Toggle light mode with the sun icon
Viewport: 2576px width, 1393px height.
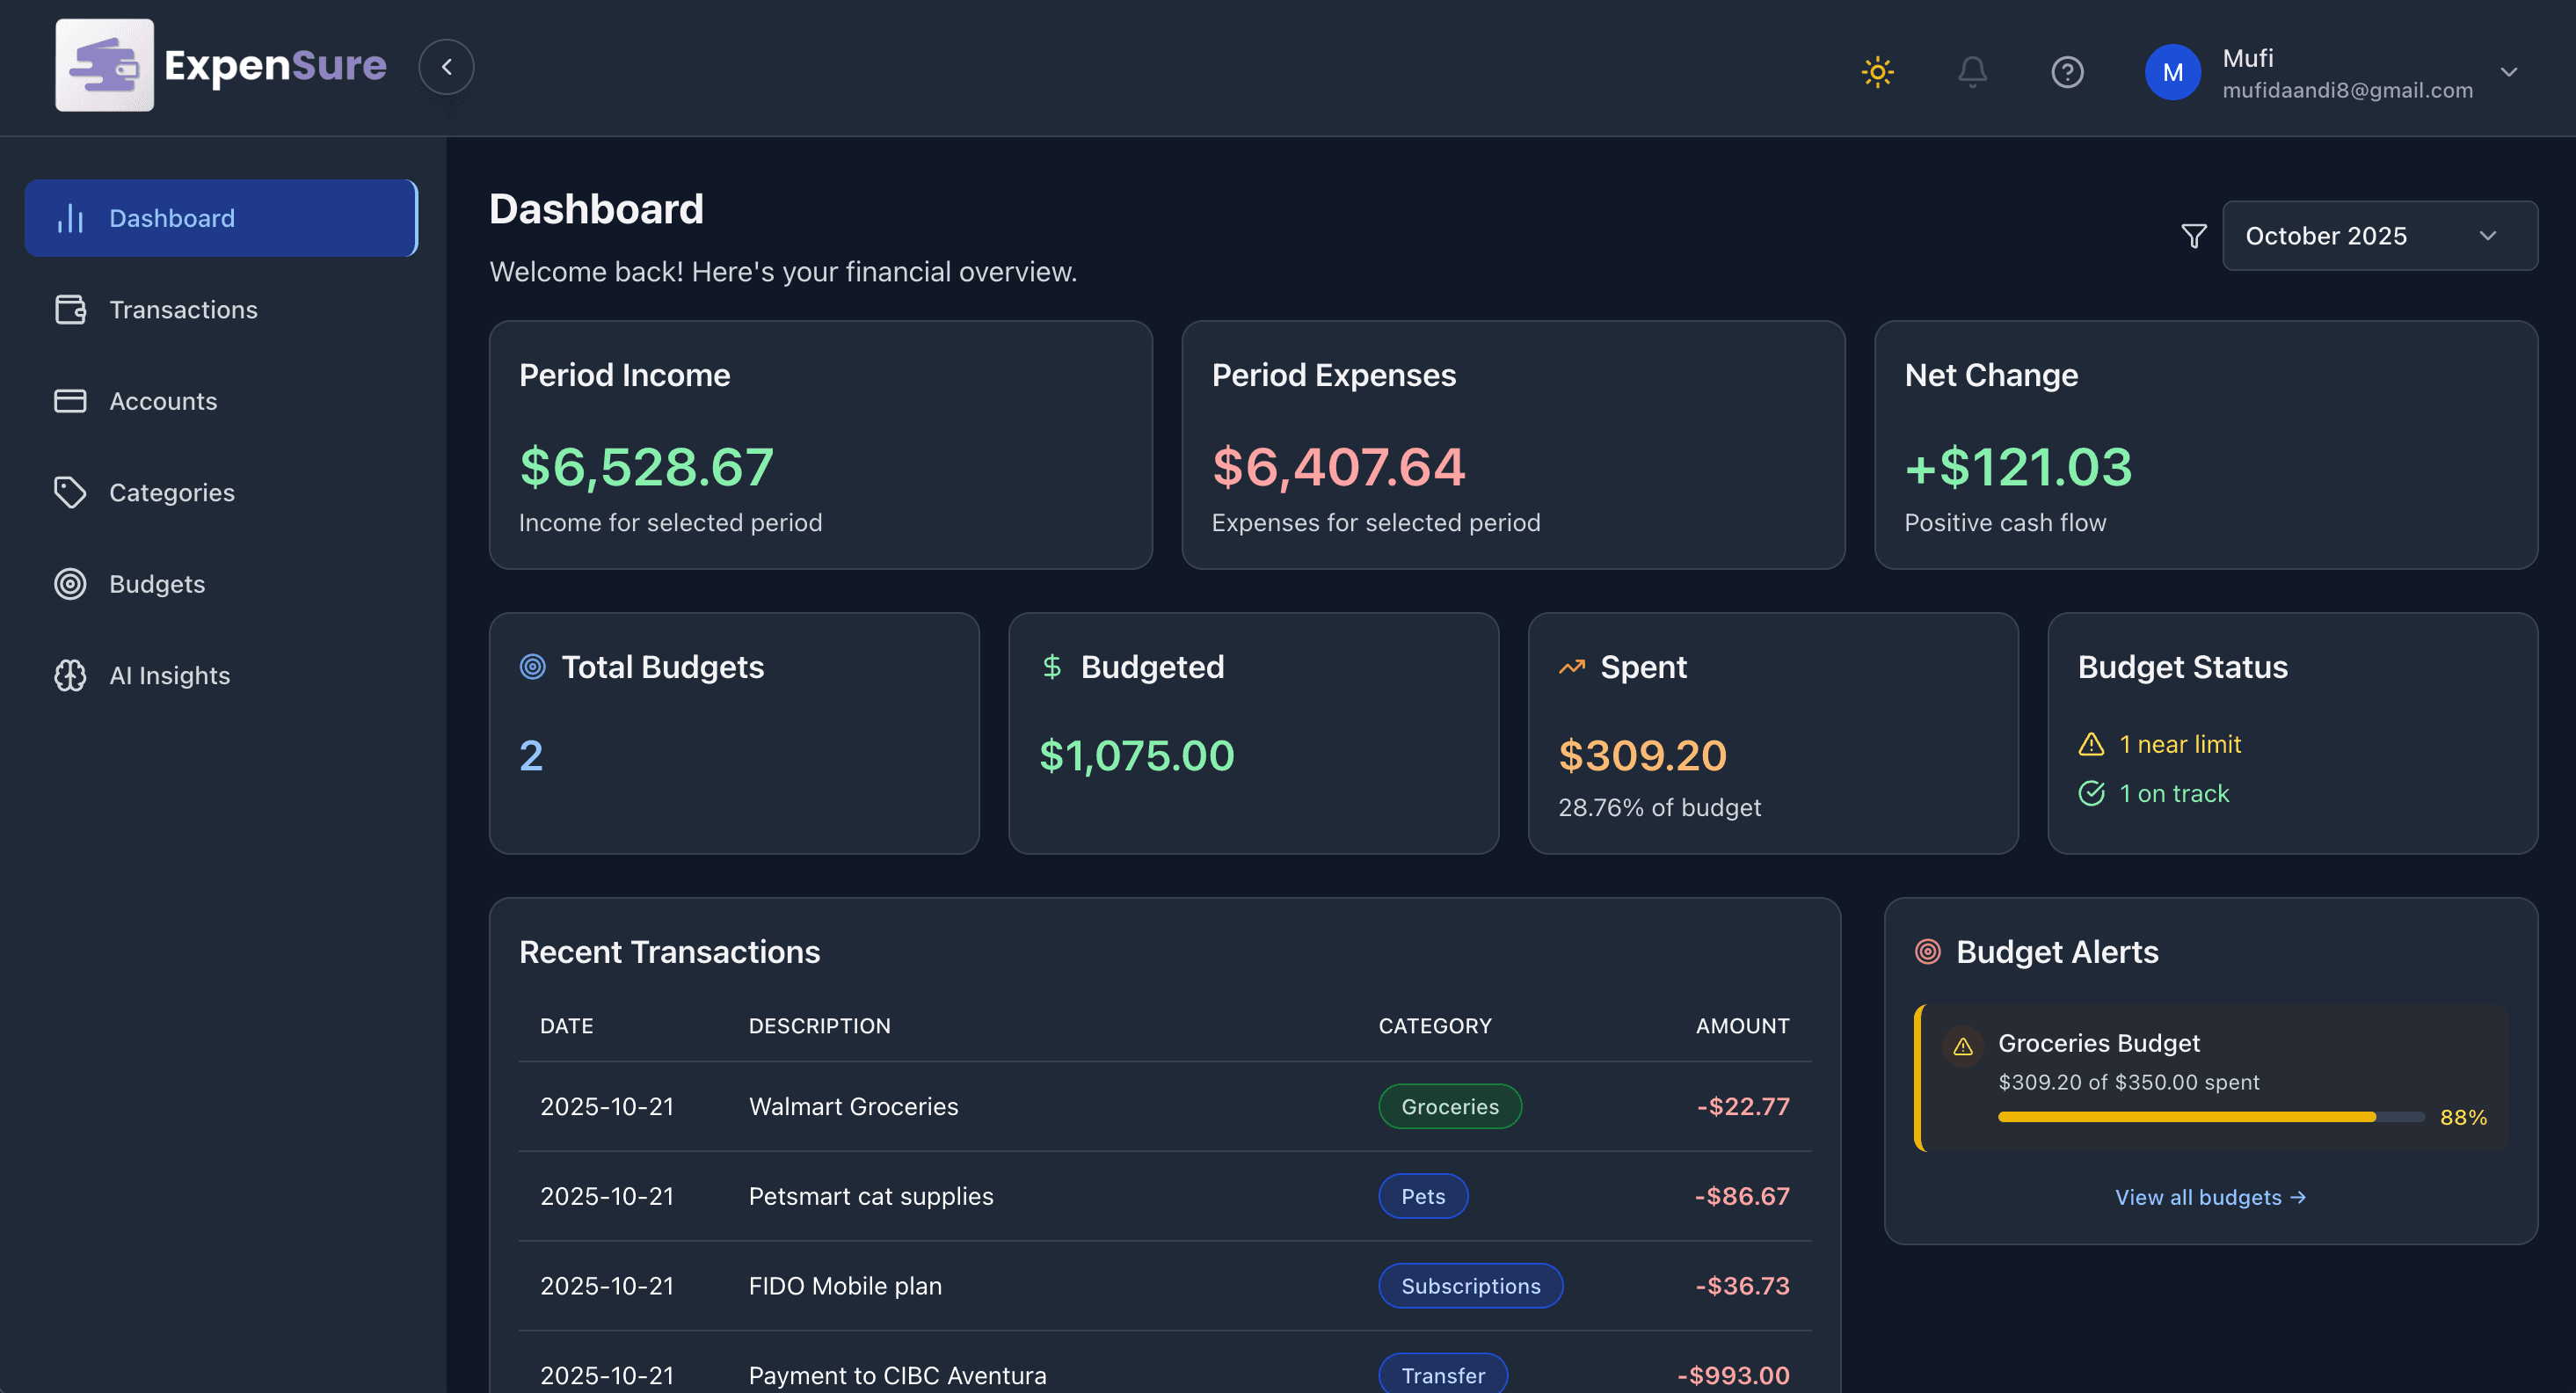coord(1877,71)
